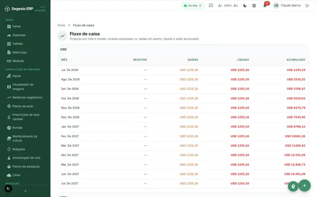Image resolution: width=316 pixels, height=197 pixels.
Task: Click accumulated value USD 15.061,89
Action: [295, 174]
